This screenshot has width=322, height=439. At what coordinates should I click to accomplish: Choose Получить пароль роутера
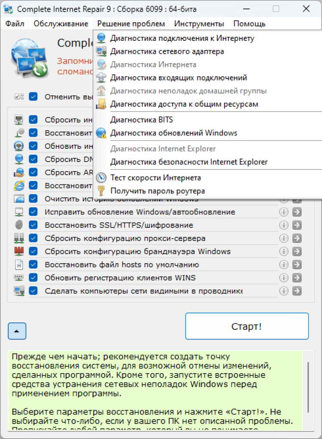(x=208, y=190)
